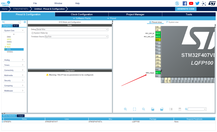Select RCC in System Core list
Screen dimensions: 217x132
coord(9,47)
